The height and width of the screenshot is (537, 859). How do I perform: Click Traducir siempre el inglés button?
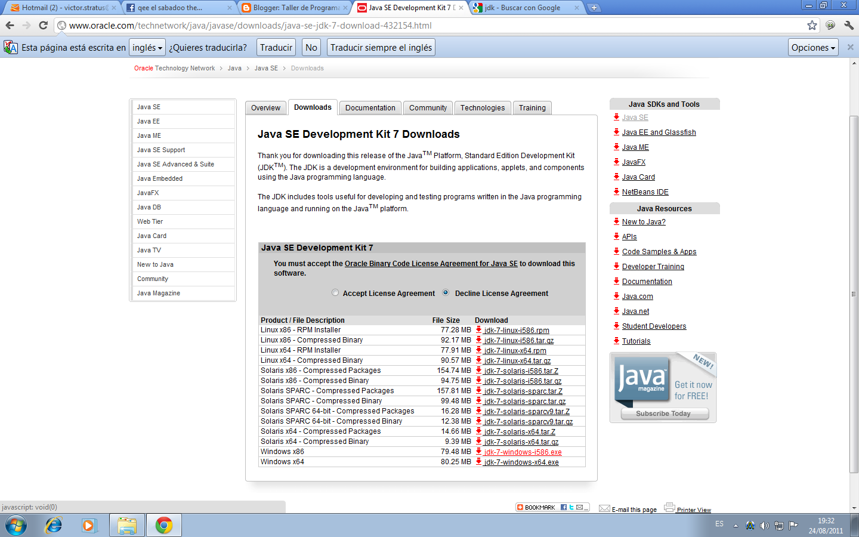tap(381, 47)
